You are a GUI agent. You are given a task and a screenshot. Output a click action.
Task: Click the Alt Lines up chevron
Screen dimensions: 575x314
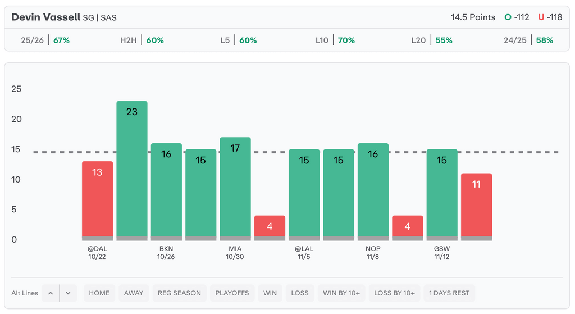50,293
